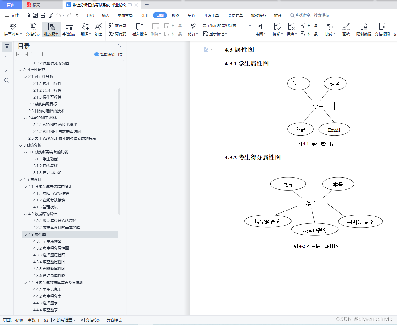This screenshot has height=325, width=397.
Task: Switch to 页面布局 tab
Action: [x=125, y=15]
